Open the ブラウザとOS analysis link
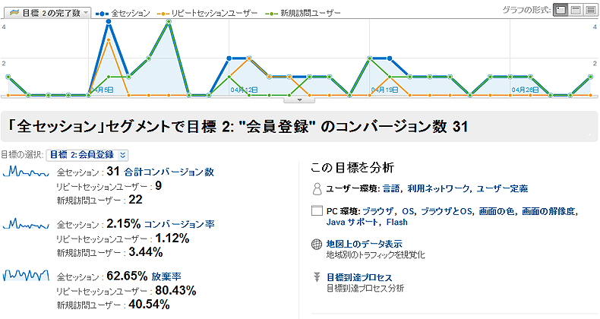 point(446,211)
